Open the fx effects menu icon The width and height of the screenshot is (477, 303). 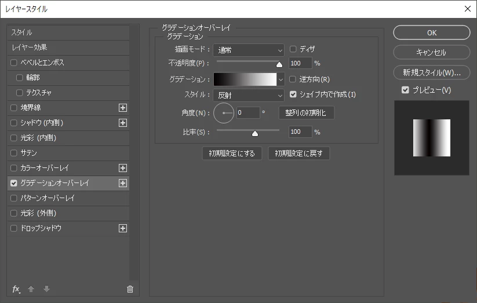click(x=16, y=289)
